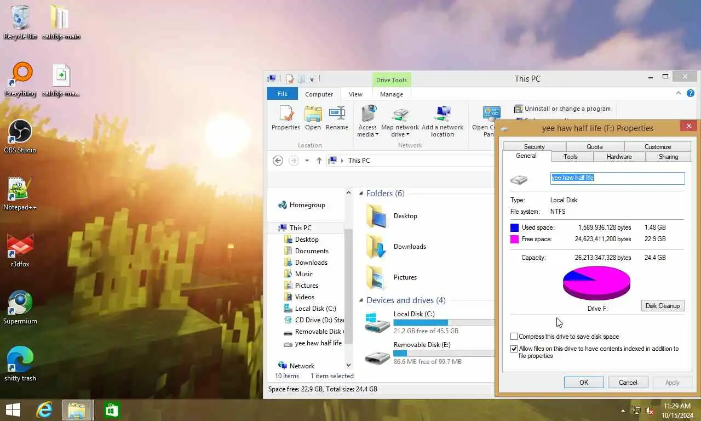Click the drive name input field
This screenshot has width=701, height=421.
coord(617,178)
